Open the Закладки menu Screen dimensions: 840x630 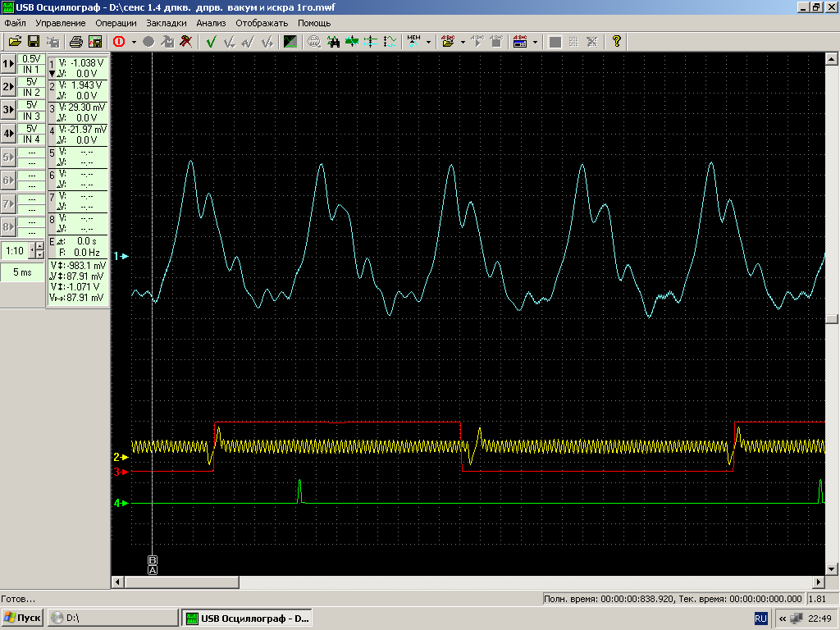click(166, 23)
